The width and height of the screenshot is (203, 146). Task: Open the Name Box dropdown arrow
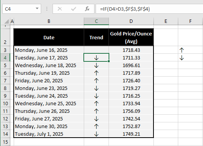point(37,8)
